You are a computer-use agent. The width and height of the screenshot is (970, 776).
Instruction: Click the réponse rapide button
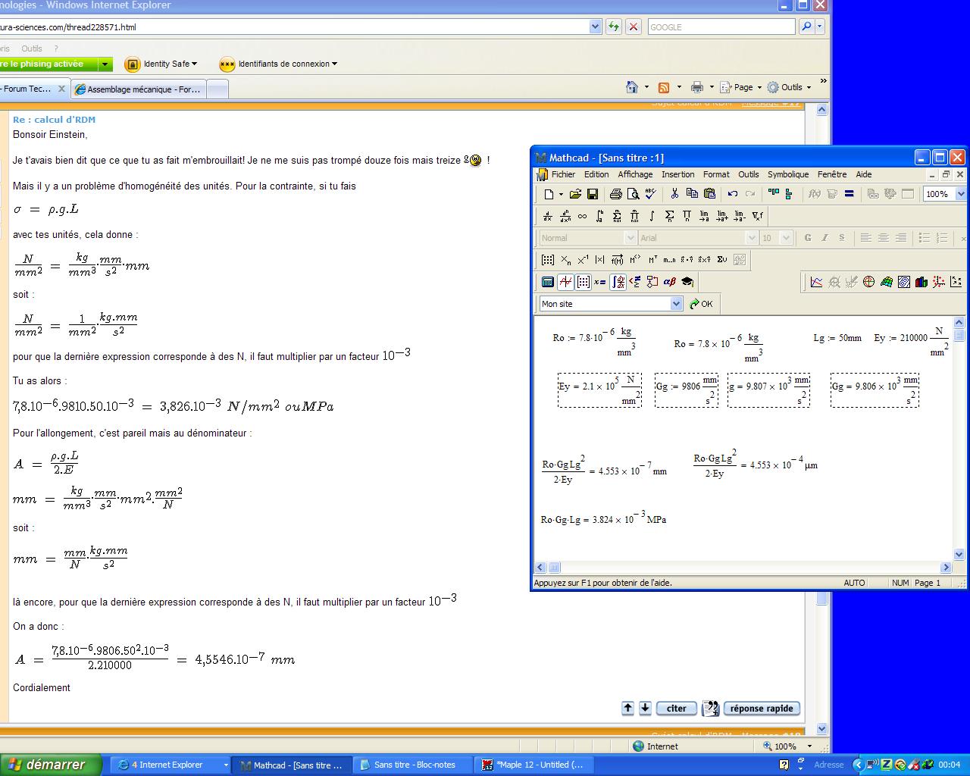tap(762, 709)
